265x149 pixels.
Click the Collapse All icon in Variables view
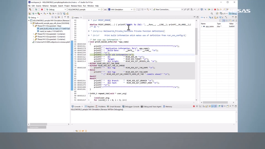pos(227,21)
